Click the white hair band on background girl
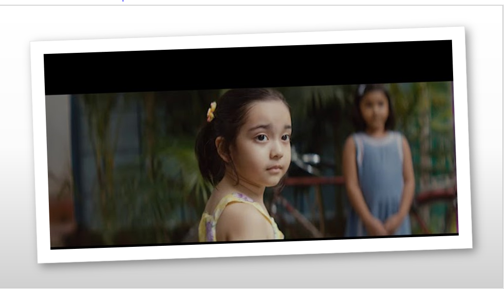Image resolution: width=504 pixels, height=289 pixels. click(362, 90)
